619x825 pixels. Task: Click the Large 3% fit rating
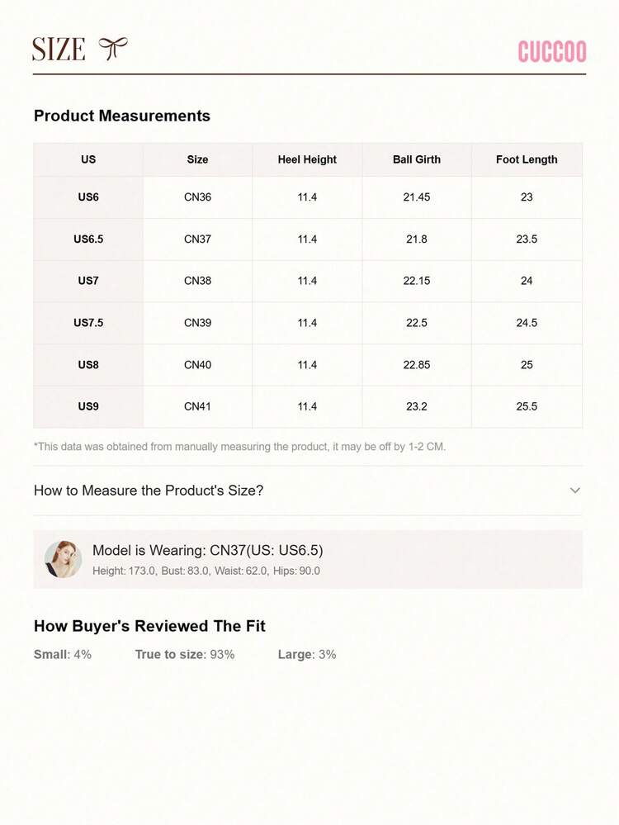click(x=307, y=655)
